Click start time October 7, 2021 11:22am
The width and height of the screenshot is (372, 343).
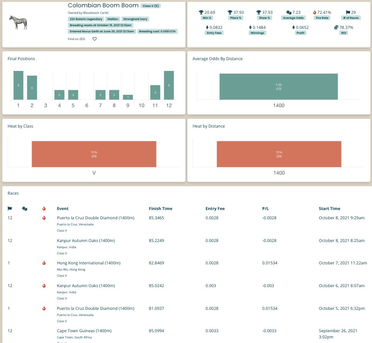pos(343,263)
